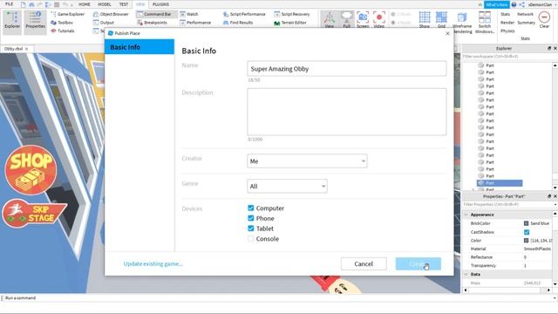Viewport: 558px width, 314px height.
Task: Switch to the MODEL ribbon tab
Action: tap(105, 4)
